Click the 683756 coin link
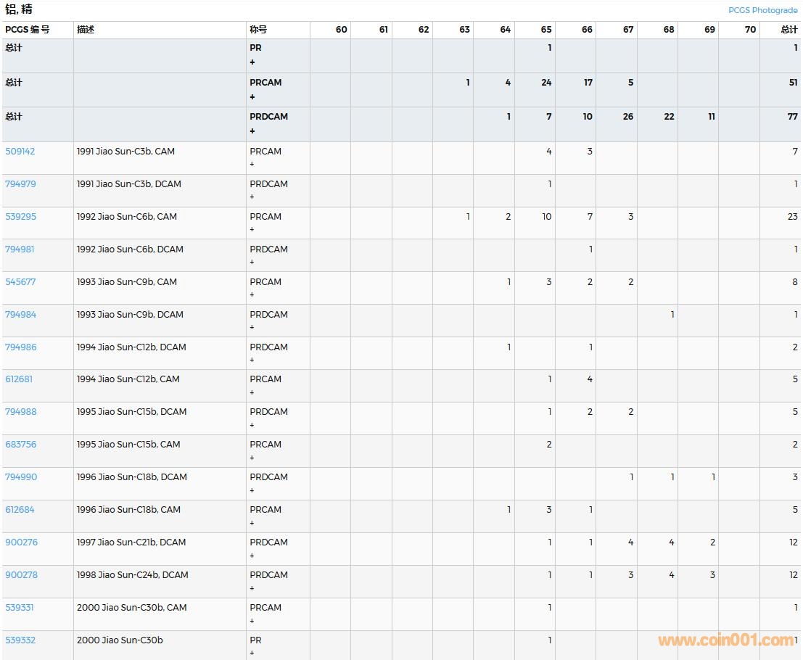The width and height of the screenshot is (803, 660). (20, 445)
